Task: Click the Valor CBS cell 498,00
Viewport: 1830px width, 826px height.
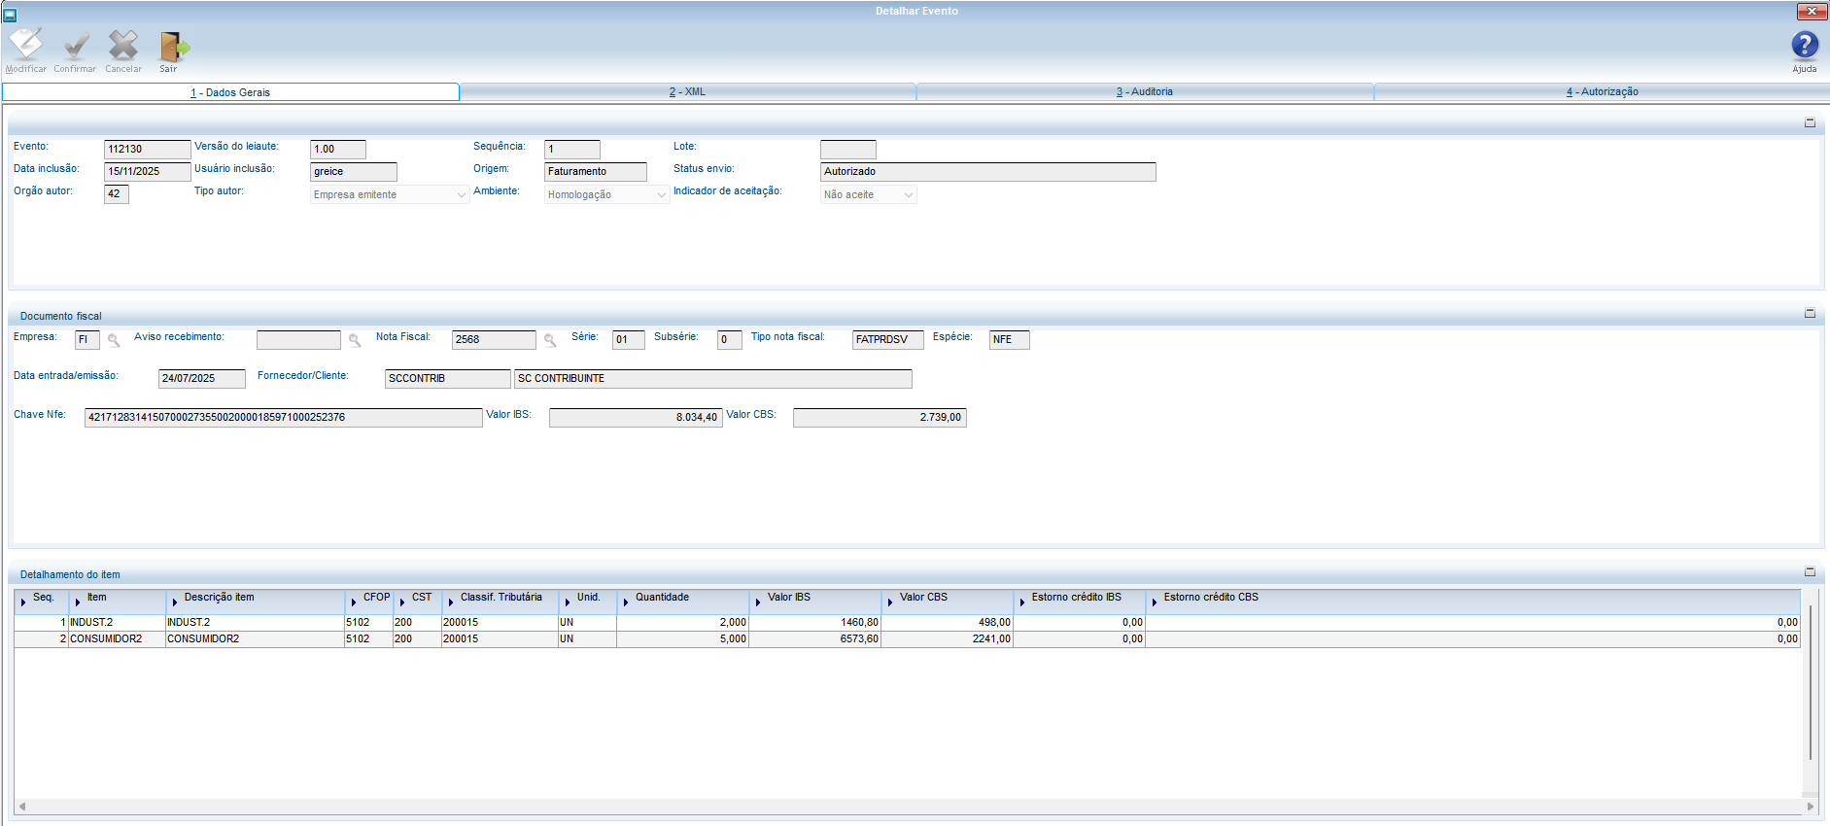Action: (947, 623)
